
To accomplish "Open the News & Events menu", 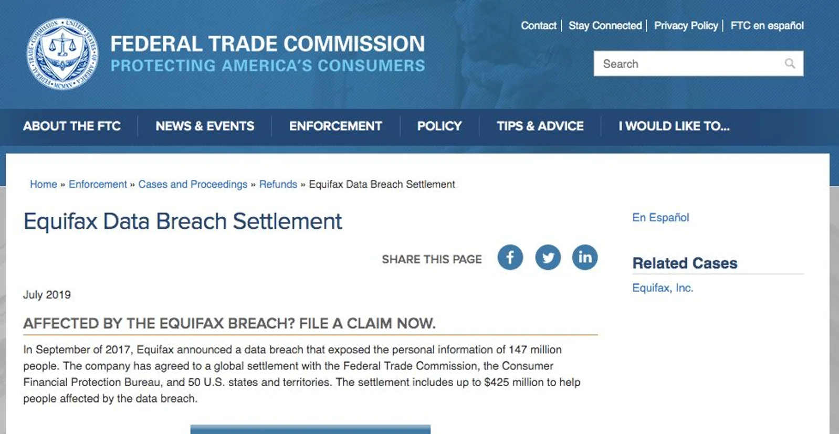I will click(205, 126).
